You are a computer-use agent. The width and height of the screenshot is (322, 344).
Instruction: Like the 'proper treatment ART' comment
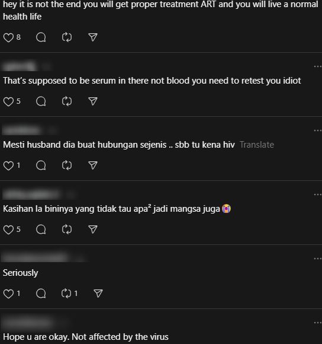click(x=8, y=37)
